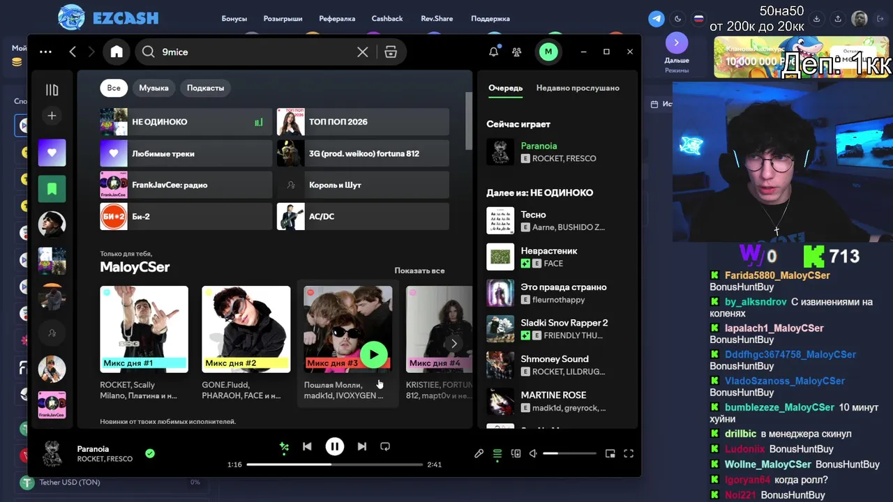Clear the search field text
The height and width of the screenshot is (502, 893).
pyautogui.click(x=363, y=52)
